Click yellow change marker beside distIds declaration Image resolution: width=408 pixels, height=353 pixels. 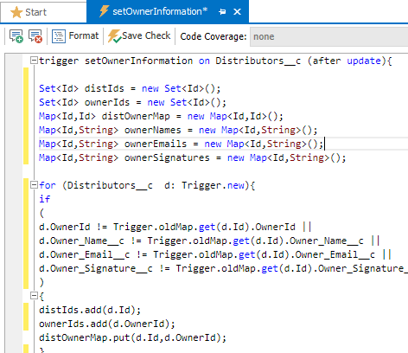(x=26, y=88)
